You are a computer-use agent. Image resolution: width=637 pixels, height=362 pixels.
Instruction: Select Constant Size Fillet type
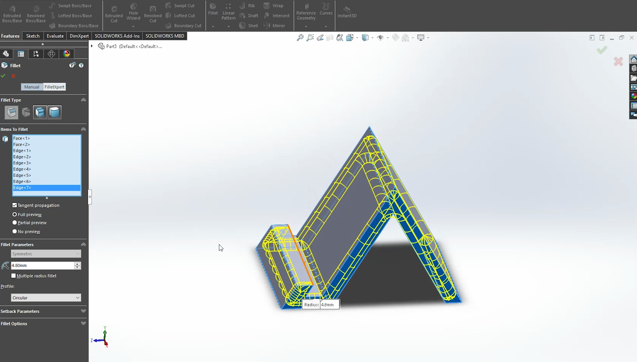click(11, 112)
